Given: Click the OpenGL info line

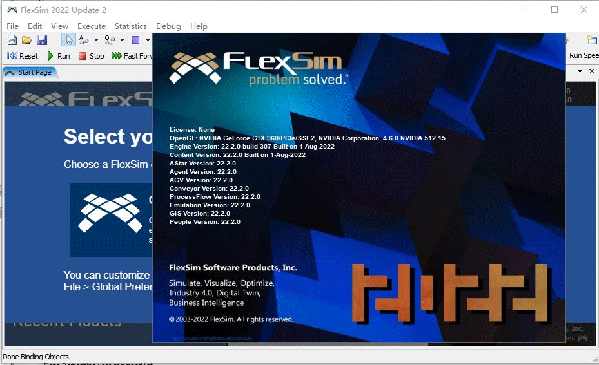Looking at the screenshot, I should [308, 138].
